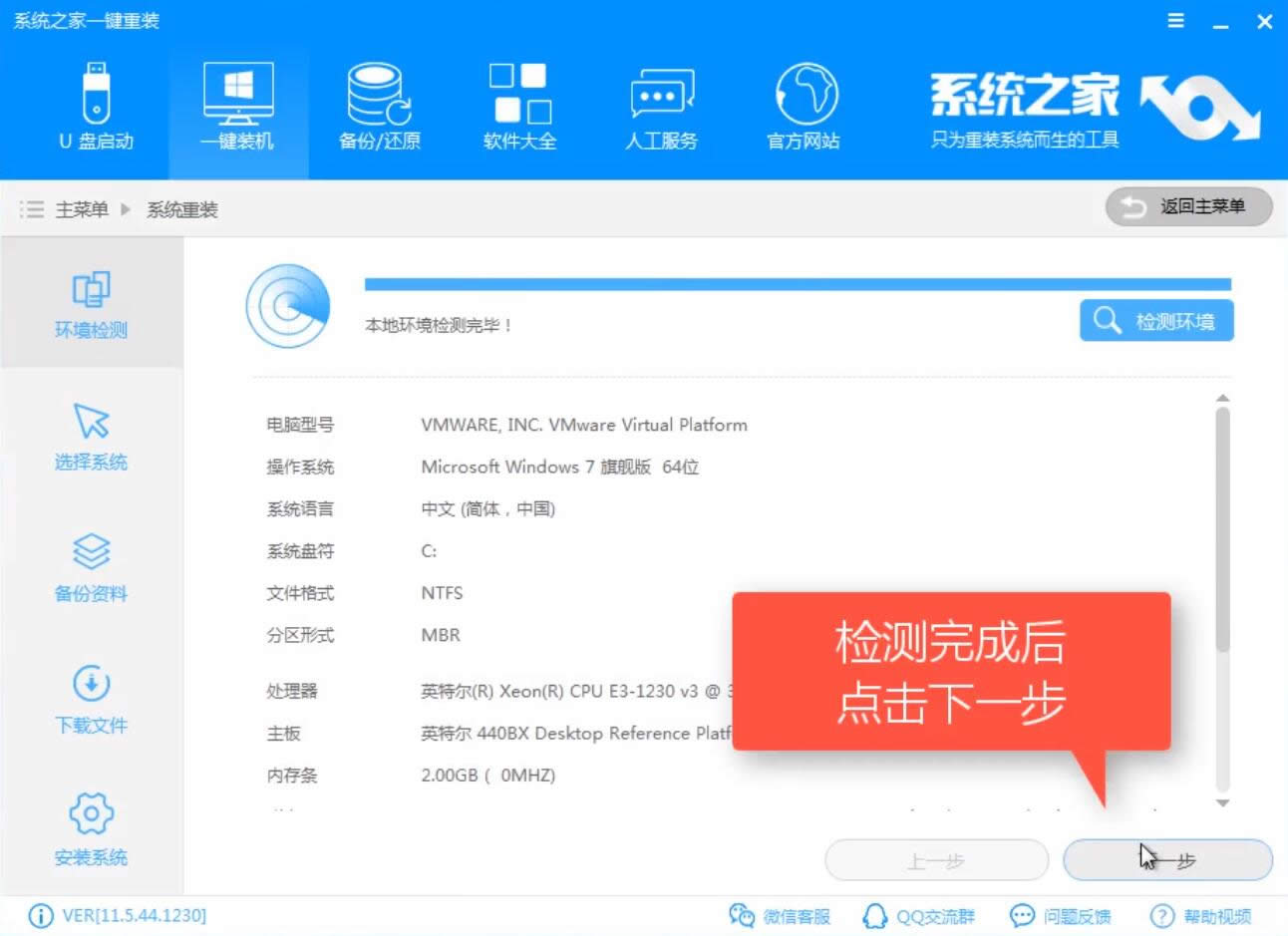
Task: Switch to 选择系统 system selection step
Action: [x=91, y=437]
